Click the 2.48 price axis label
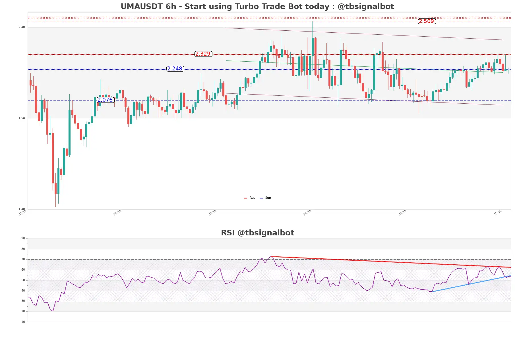 (x=22, y=27)
